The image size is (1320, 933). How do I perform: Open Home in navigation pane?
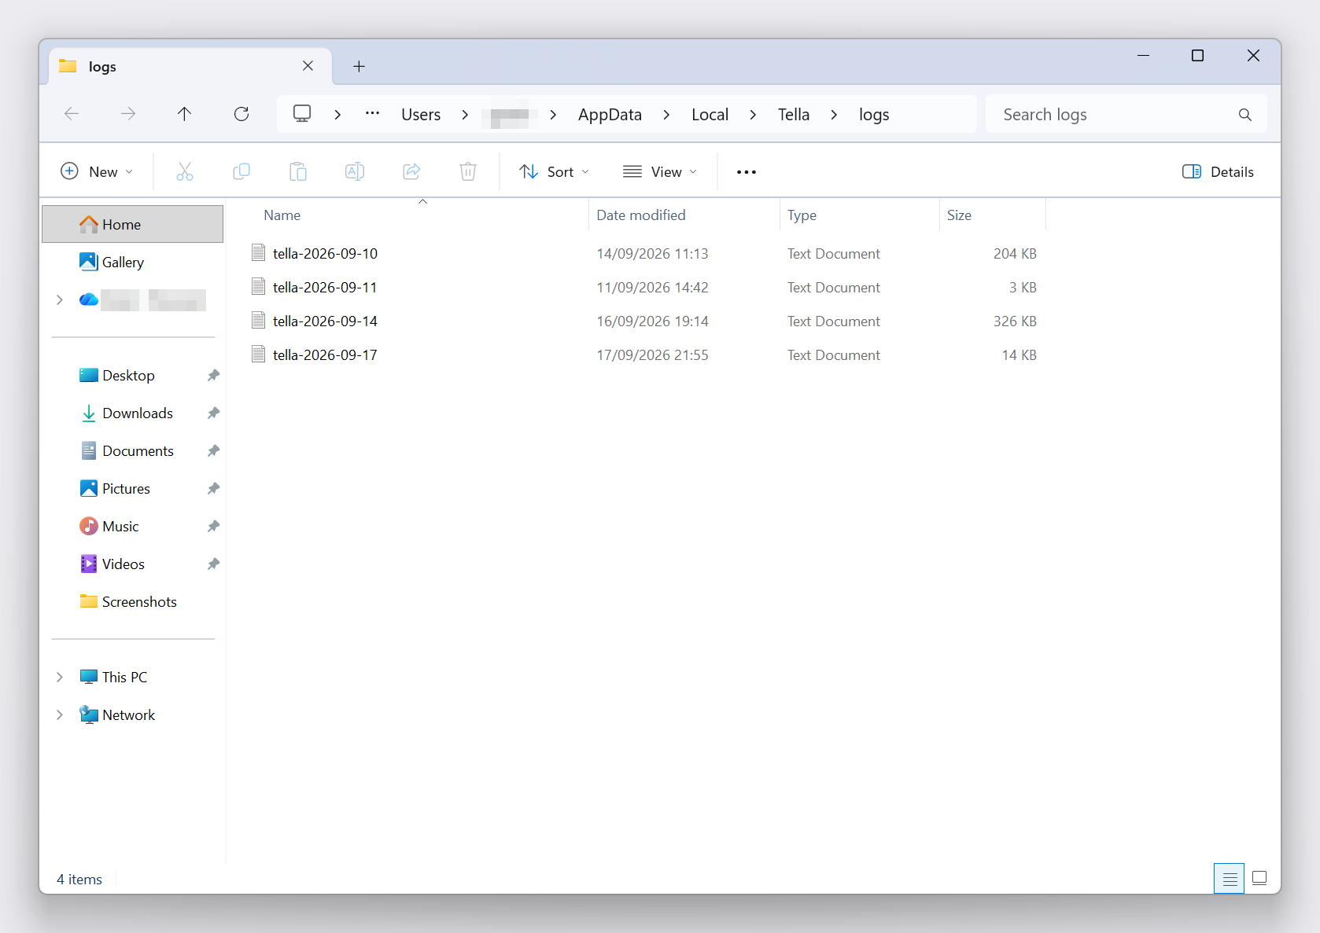point(133,225)
